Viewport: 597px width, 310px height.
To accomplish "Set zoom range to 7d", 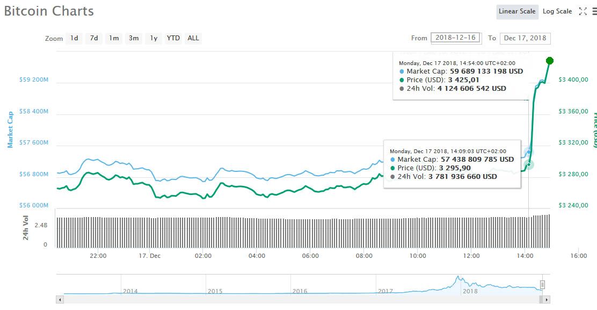I will click(94, 38).
